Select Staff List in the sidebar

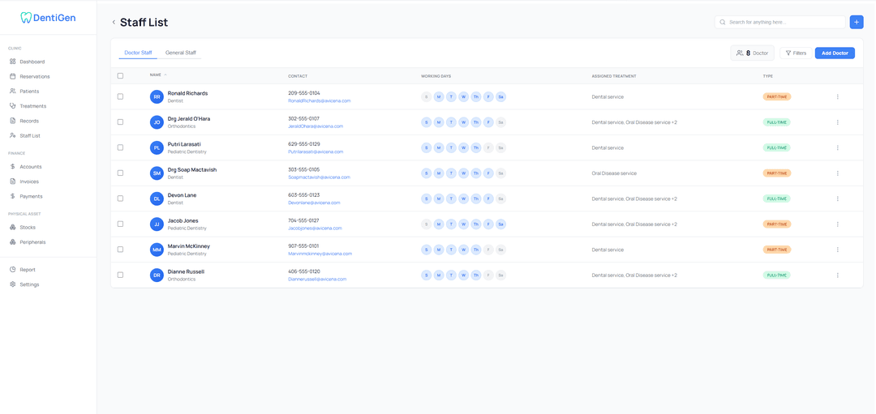[x=25, y=135]
